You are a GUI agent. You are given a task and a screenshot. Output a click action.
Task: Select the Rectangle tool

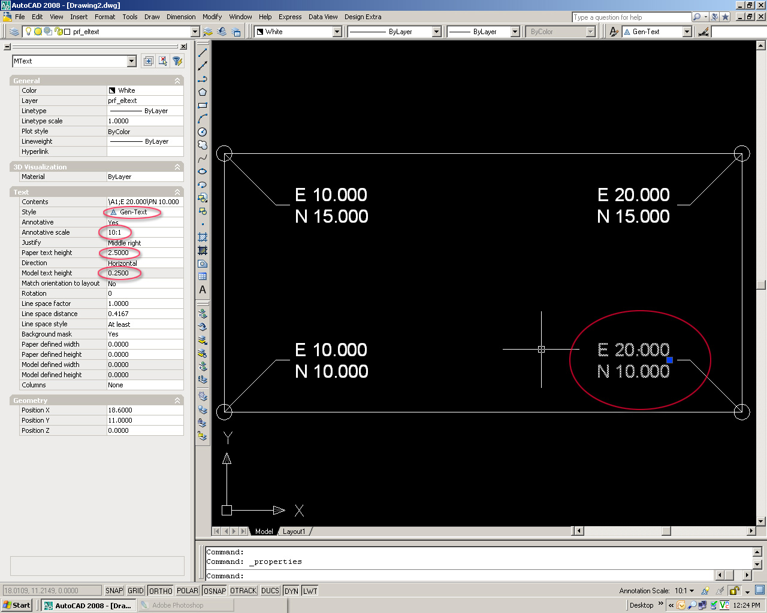click(202, 105)
